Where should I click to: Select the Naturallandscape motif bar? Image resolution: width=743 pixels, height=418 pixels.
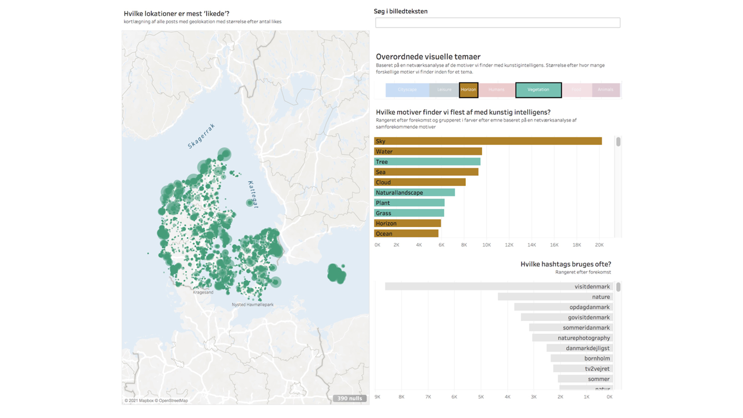point(414,193)
